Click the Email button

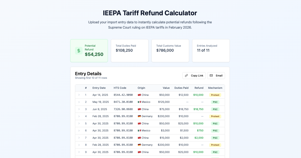[x=216, y=75]
